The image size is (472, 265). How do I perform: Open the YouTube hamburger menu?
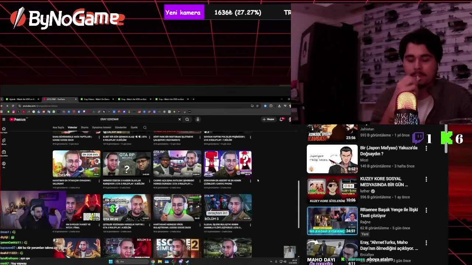point(4,119)
